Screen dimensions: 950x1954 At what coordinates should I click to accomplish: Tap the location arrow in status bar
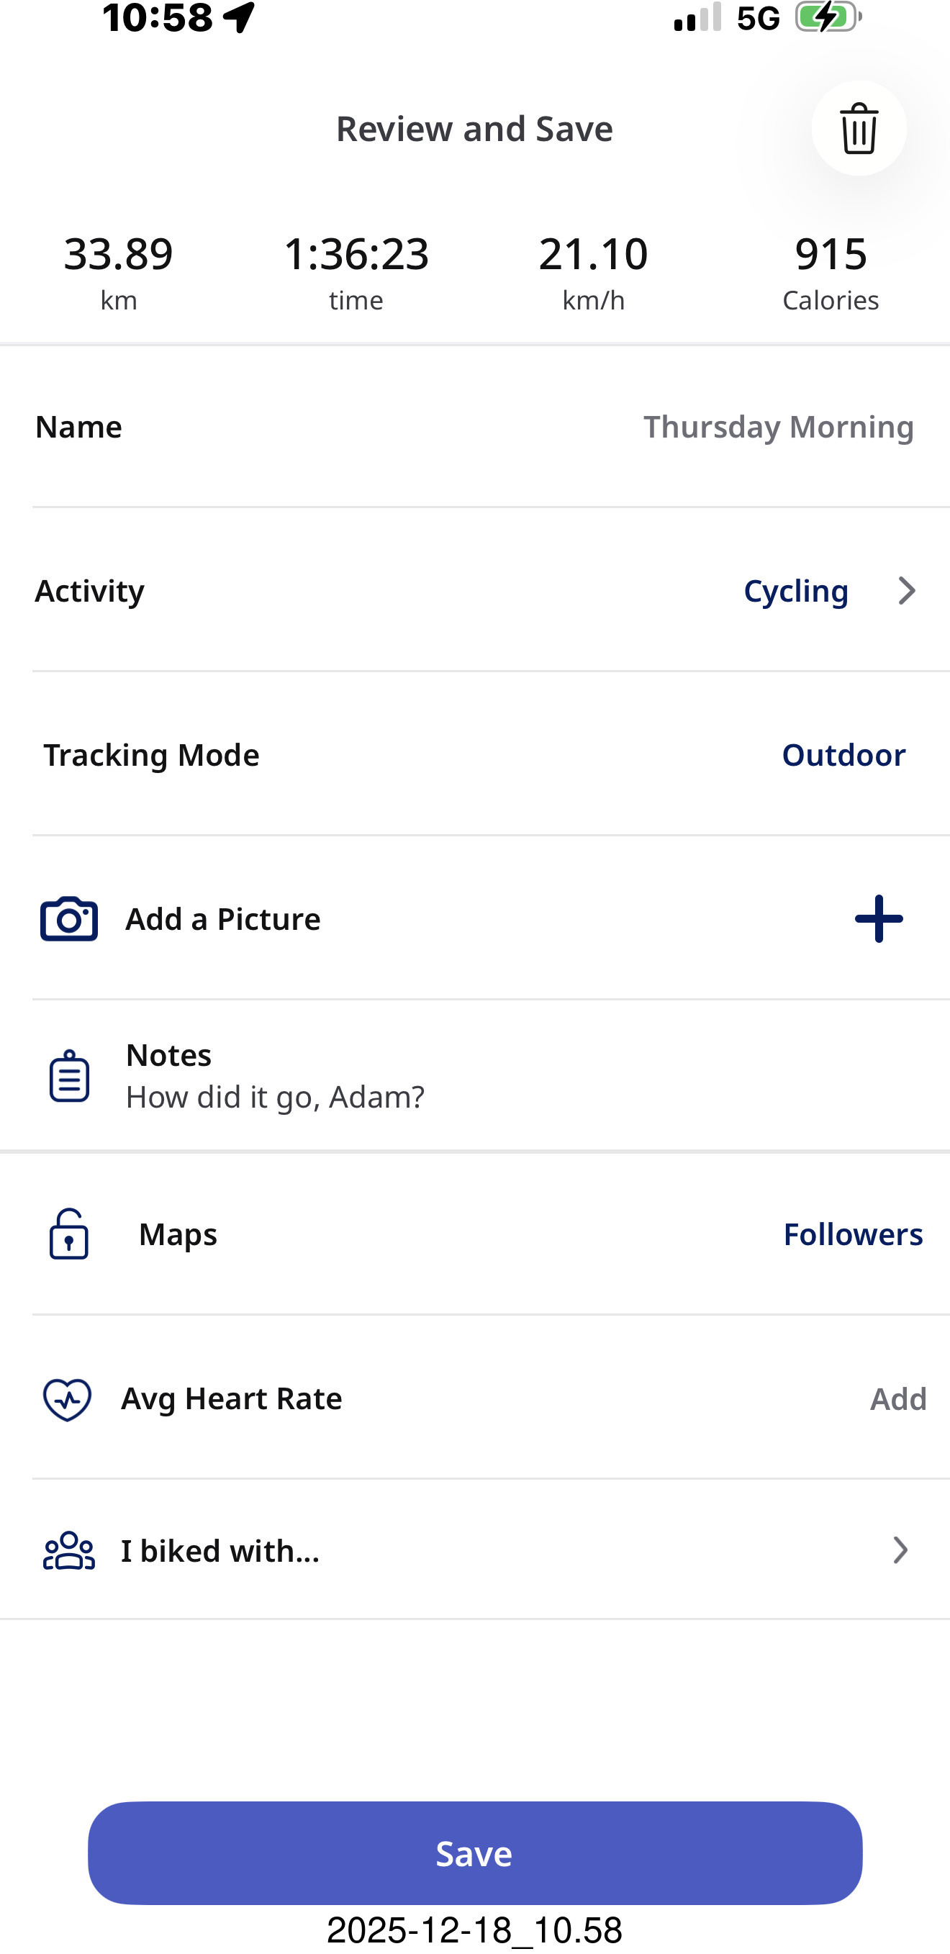[239, 17]
